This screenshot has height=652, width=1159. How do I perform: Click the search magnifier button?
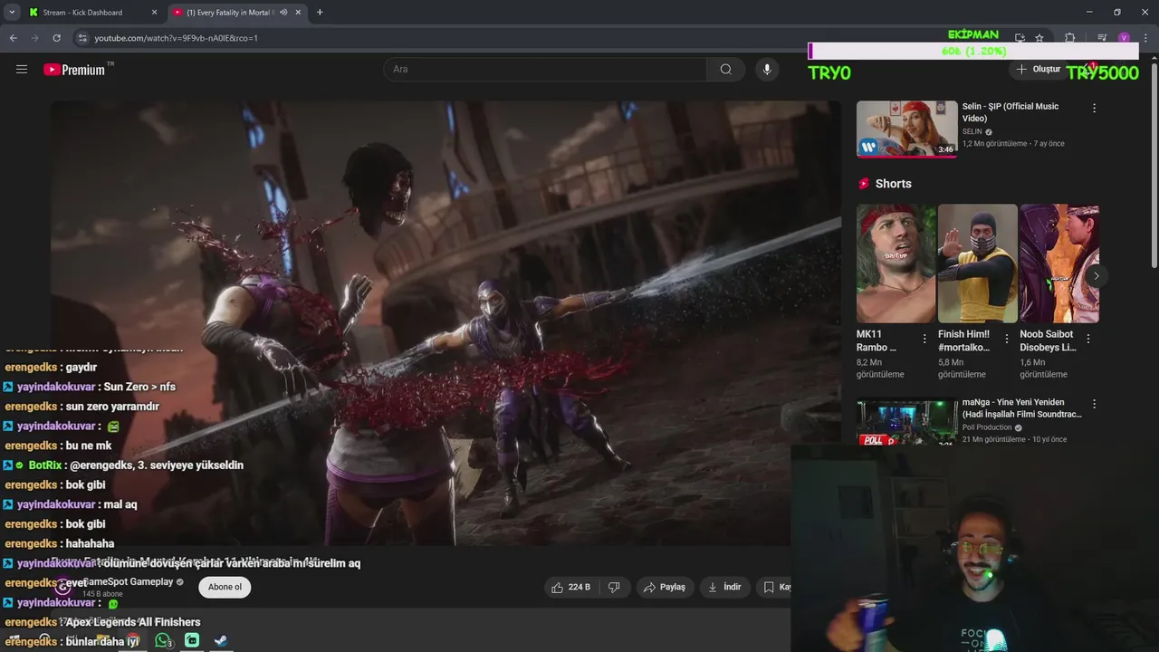click(725, 69)
